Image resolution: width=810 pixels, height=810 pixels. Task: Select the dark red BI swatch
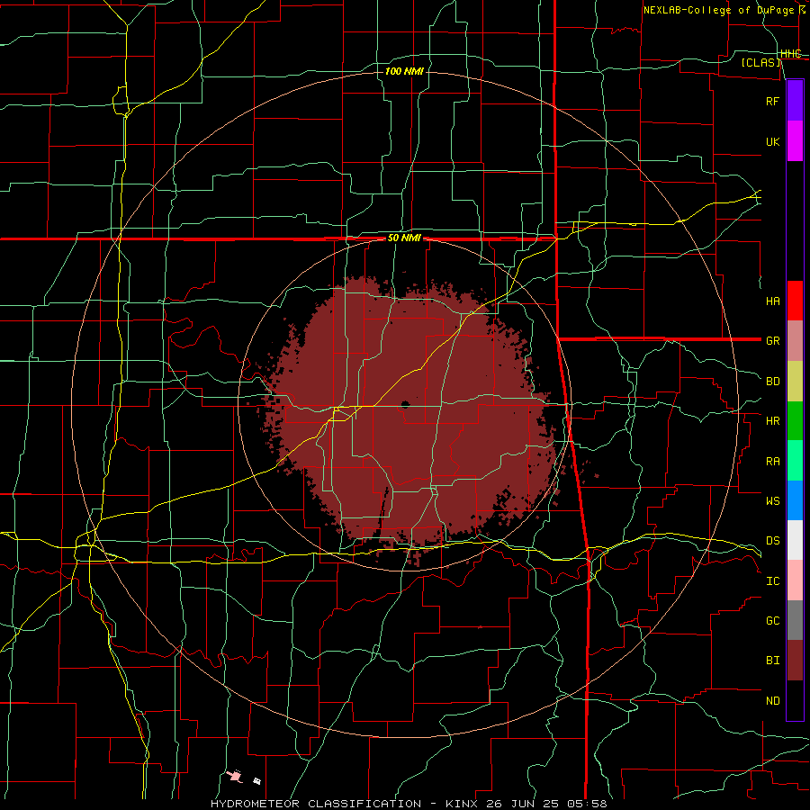(x=795, y=661)
